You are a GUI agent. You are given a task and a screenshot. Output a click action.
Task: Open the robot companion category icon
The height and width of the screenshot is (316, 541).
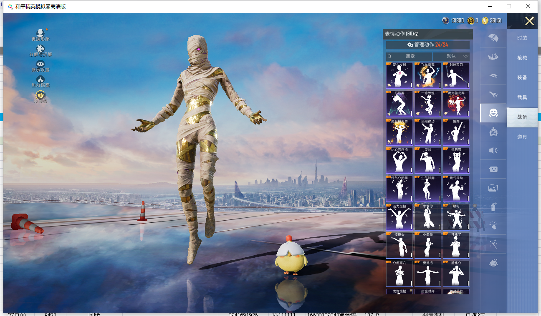click(x=493, y=132)
